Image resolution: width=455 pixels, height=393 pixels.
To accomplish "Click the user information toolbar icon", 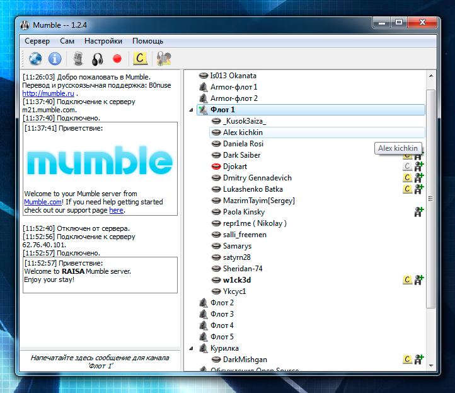I will click(x=164, y=59).
